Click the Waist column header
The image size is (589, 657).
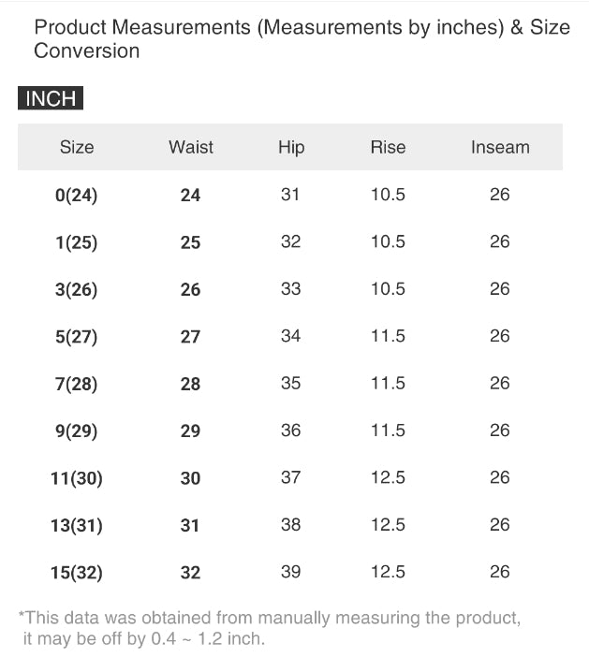pyautogui.click(x=191, y=147)
